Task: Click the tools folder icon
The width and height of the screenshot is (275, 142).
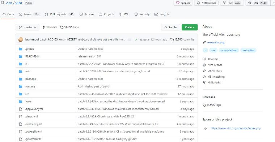Action: [21, 102]
